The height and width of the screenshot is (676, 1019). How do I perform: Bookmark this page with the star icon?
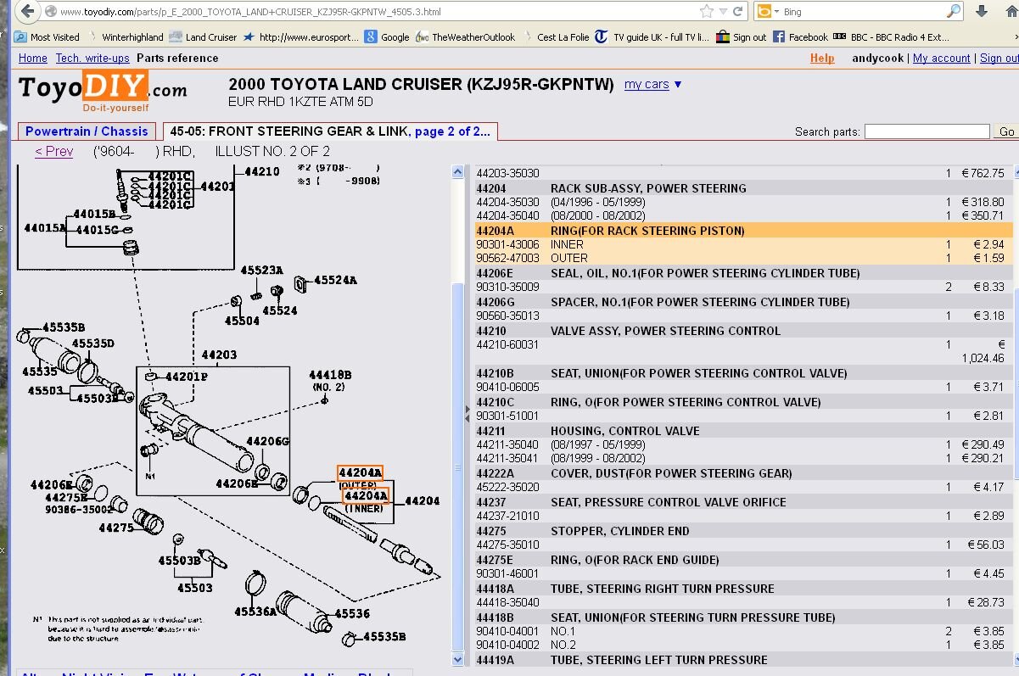pos(707,12)
